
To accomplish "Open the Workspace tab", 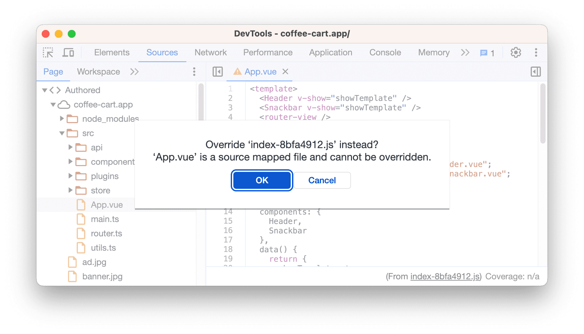I will (98, 72).
